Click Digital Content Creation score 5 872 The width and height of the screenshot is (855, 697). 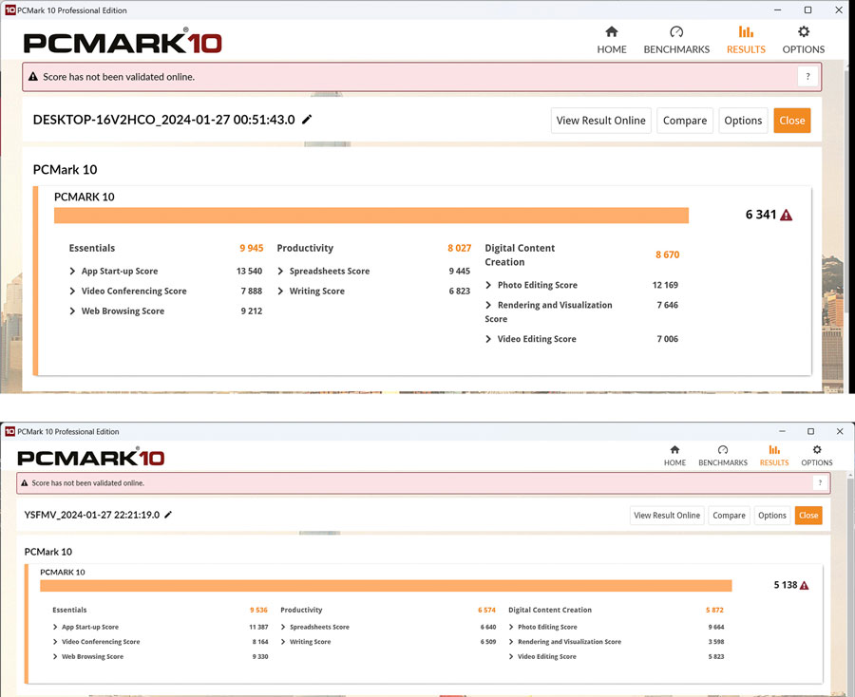[x=714, y=610]
